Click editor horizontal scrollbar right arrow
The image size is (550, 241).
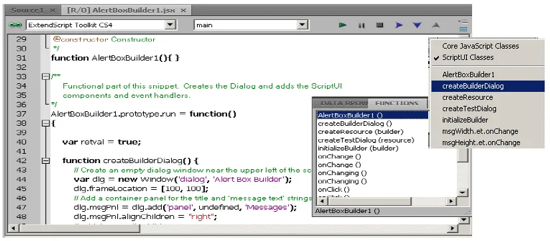pos(453,228)
